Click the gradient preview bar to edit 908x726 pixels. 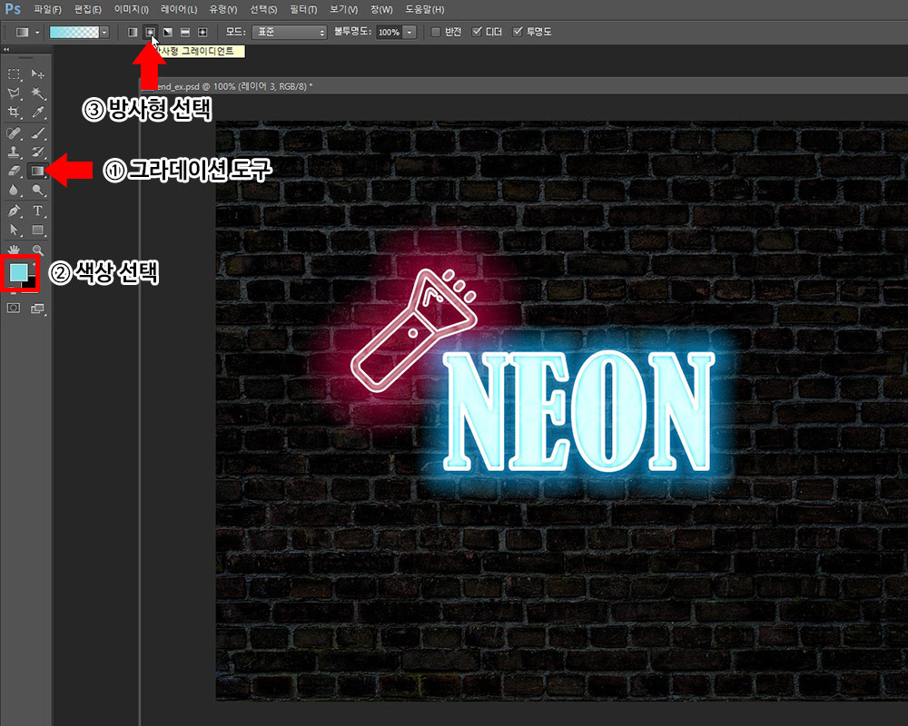coord(74,33)
